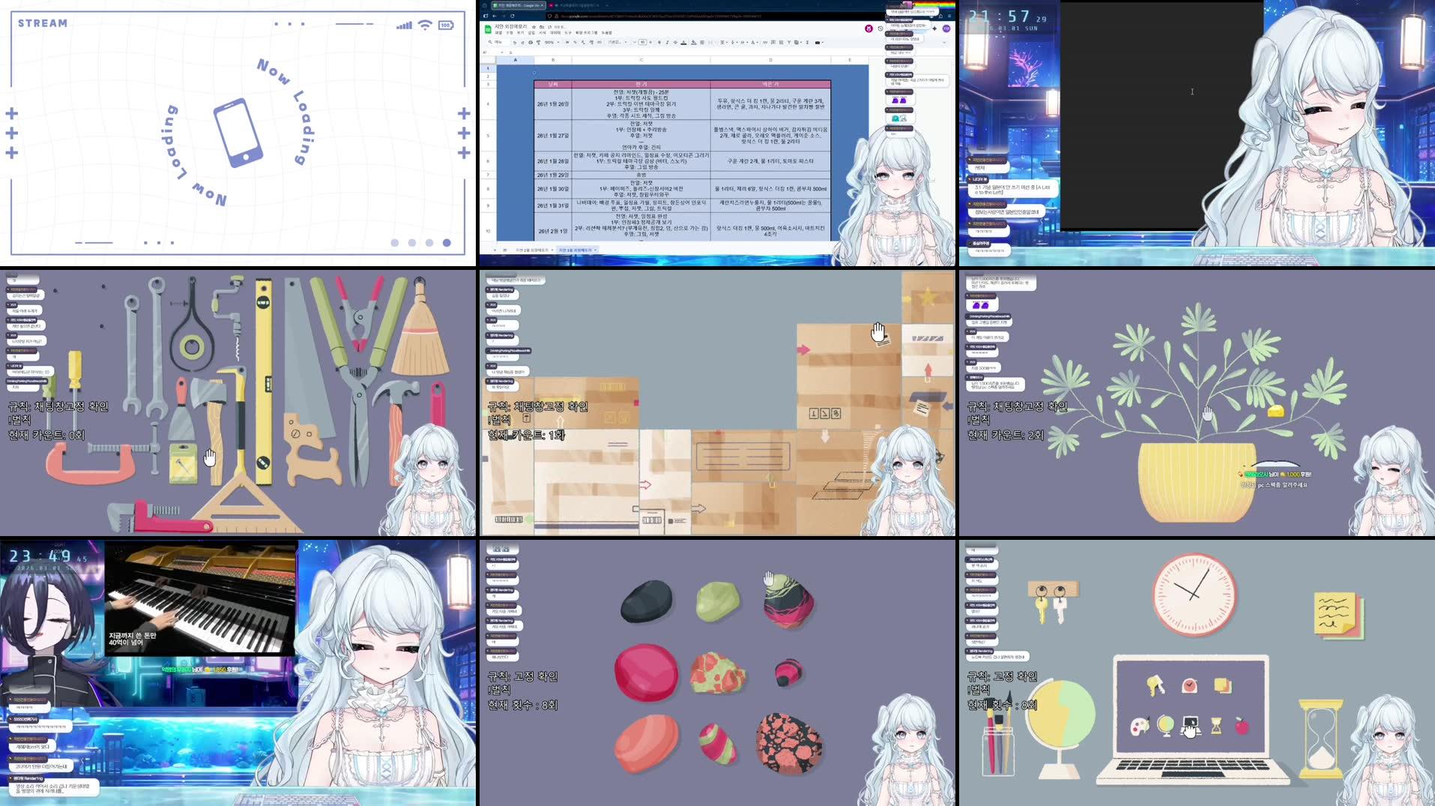Click the apple icon on the laptop screen

click(x=1243, y=727)
